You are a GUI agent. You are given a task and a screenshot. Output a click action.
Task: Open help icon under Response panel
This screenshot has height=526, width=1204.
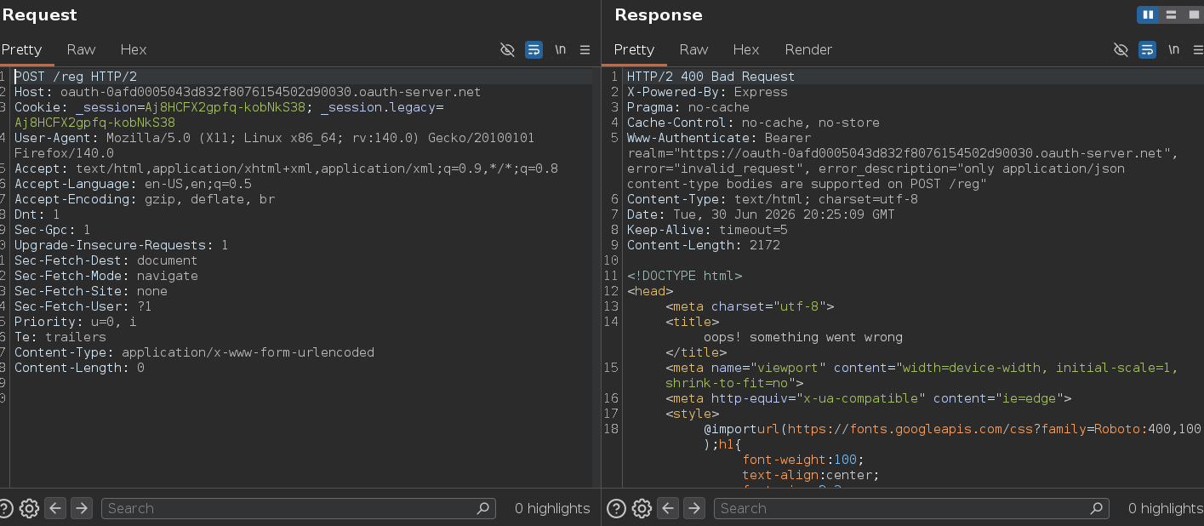[x=616, y=508]
